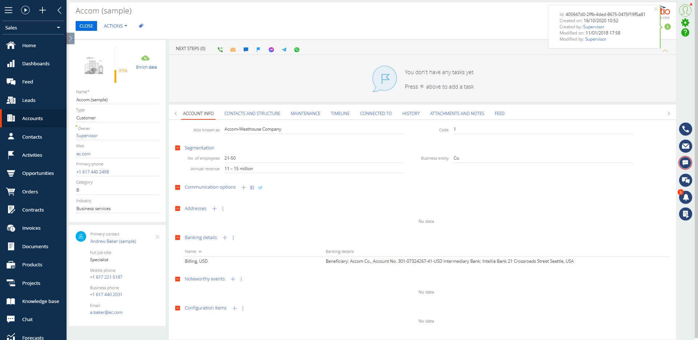Open the Actions dropdown menu
The image size is (698, 340).
(x=115, y=26)
